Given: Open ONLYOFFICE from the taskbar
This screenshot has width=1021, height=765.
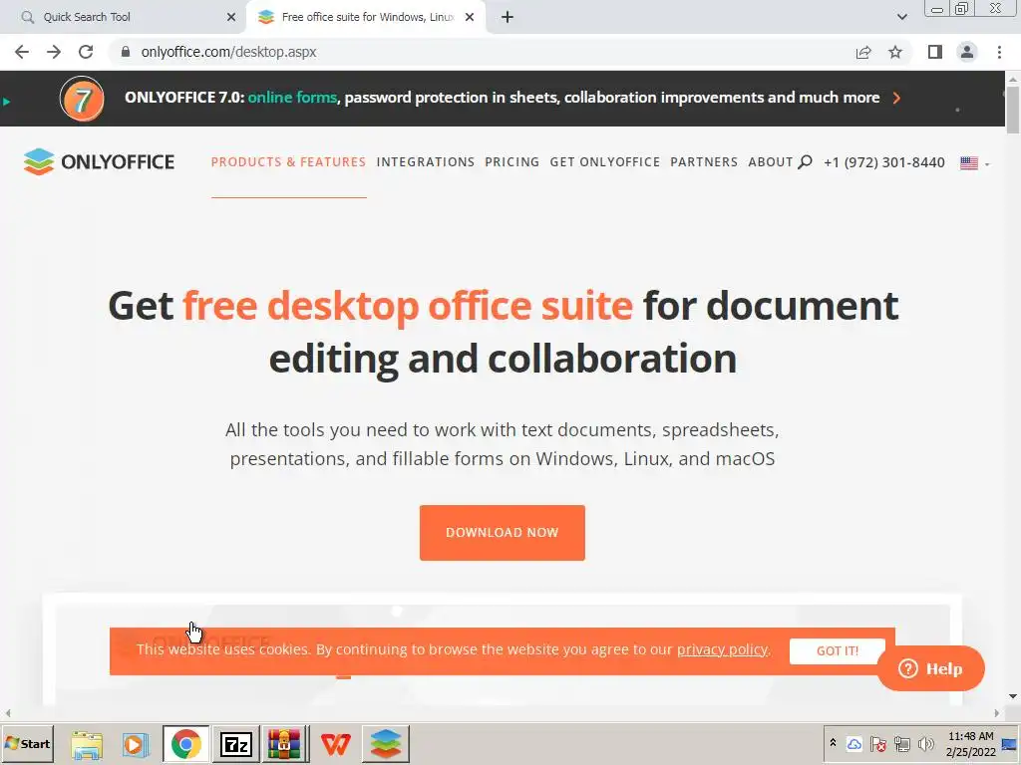Looking at the screenshot, I should point(386,744).
